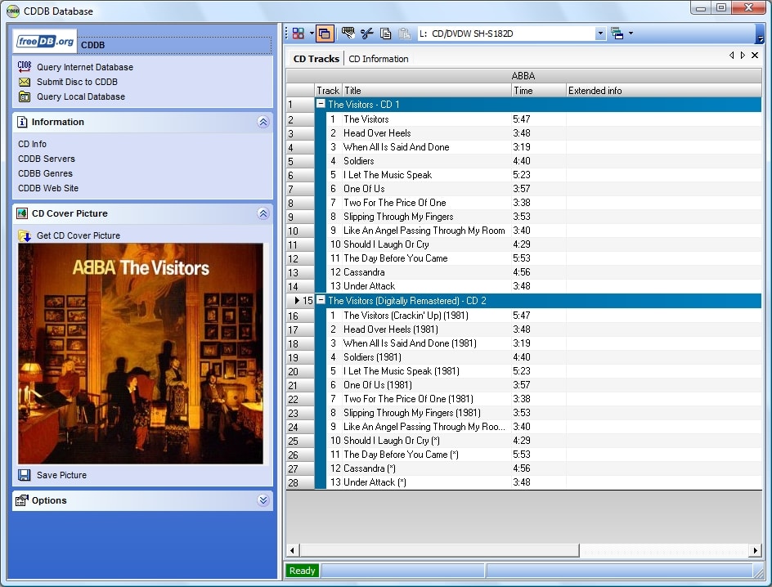This screenshot has width=772, height=587.
Task: Click the Title column header
Action: tap(426, 91)
